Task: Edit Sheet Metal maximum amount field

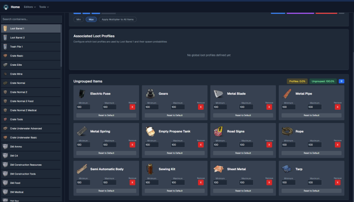Action: click(246, 182)
